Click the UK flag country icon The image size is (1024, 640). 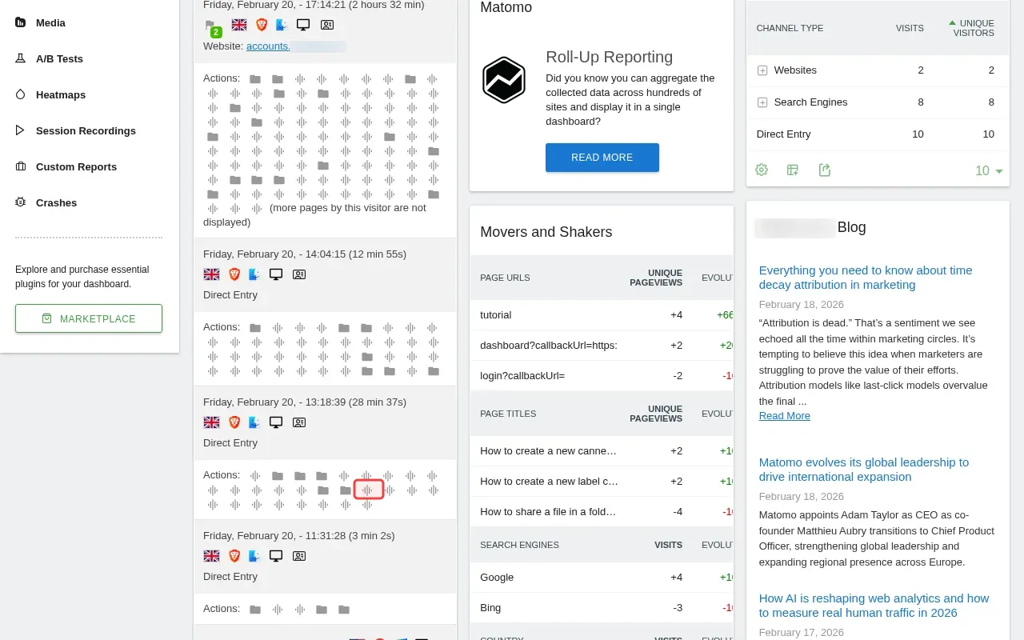coord(238,24)
